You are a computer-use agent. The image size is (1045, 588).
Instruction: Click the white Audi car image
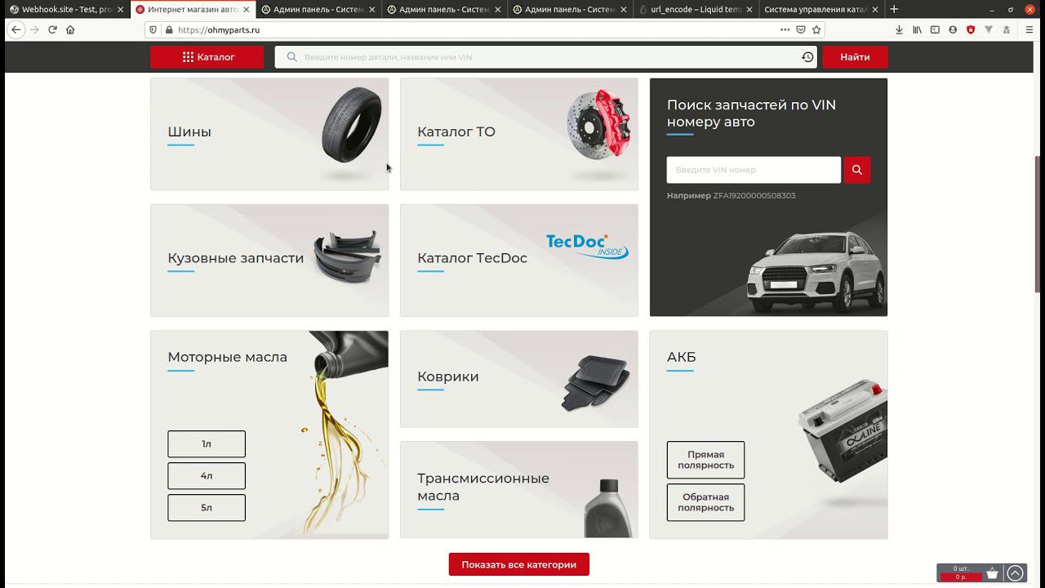point(815,272)
